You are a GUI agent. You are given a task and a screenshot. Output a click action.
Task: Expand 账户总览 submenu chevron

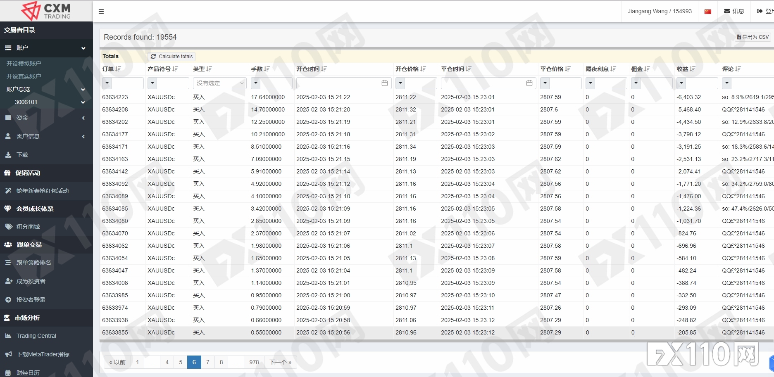(x=83, y=90)
